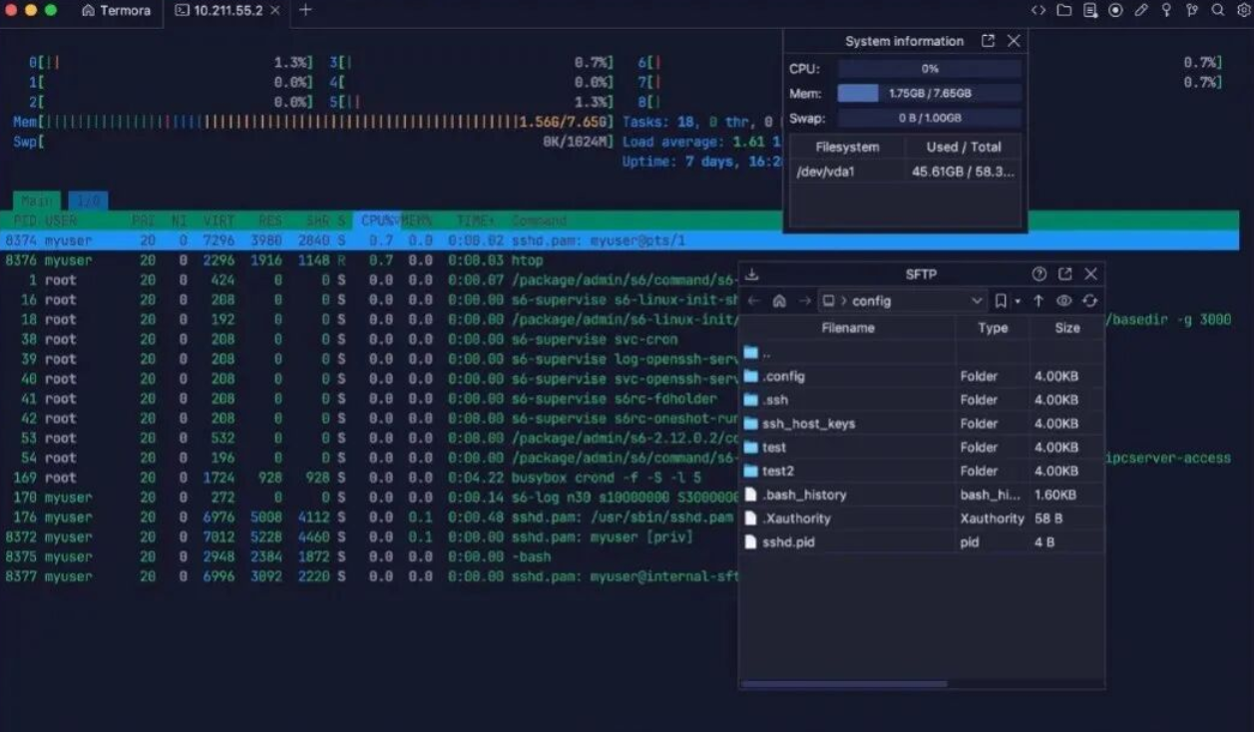Select htop process row 8376 htop
The width and height of the screenshot is (1254, 732).
click(371, 260)
